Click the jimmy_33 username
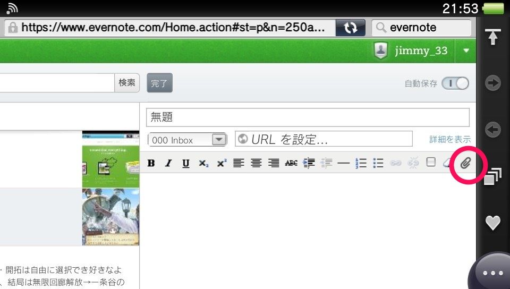 coord(421,50)
